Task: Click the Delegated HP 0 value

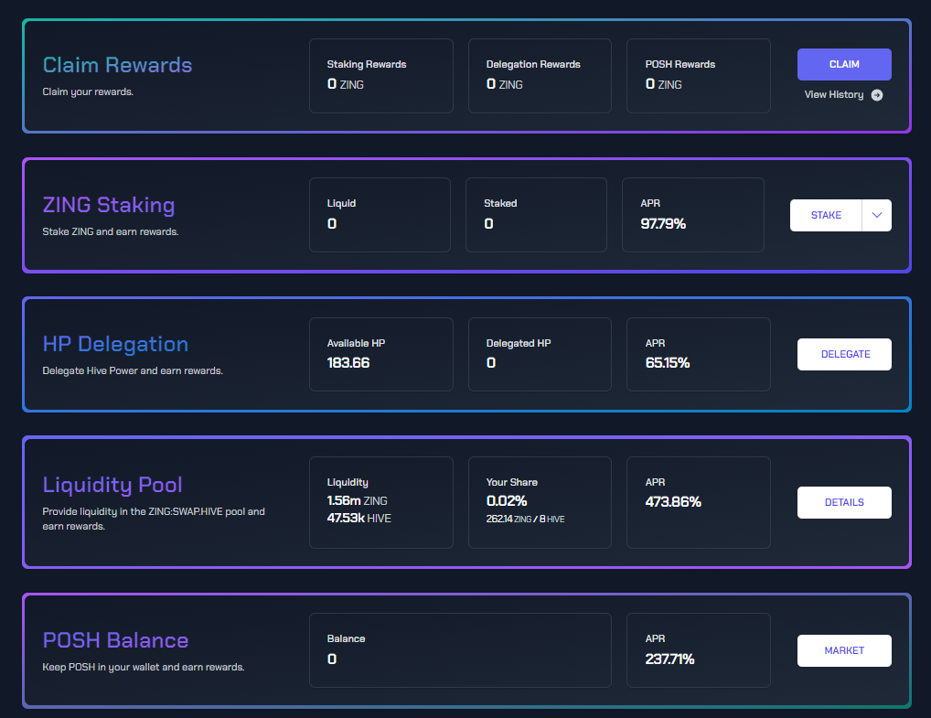Action: pyautogui.click(x=491, y=363)
